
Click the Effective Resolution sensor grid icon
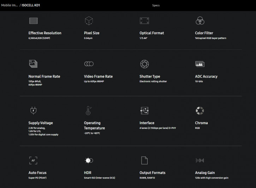(x=34, y=21)
